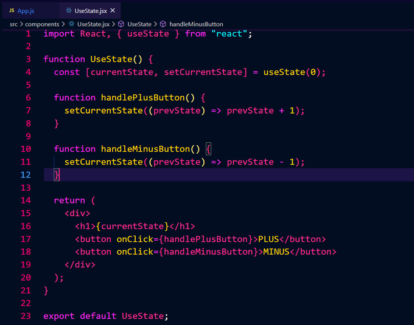Switch to the App.js tab

[x=26, y=11]
